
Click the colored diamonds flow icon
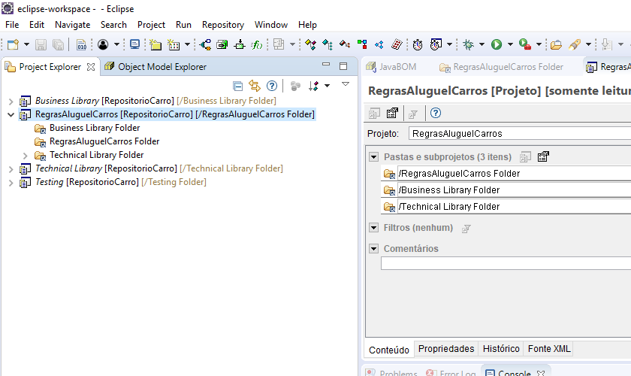coord(310,44)
